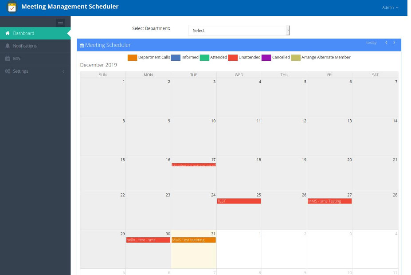Open the 'MMS Test Meeting' event
This screenshot has width=411, height=275.
coord(193,240)
